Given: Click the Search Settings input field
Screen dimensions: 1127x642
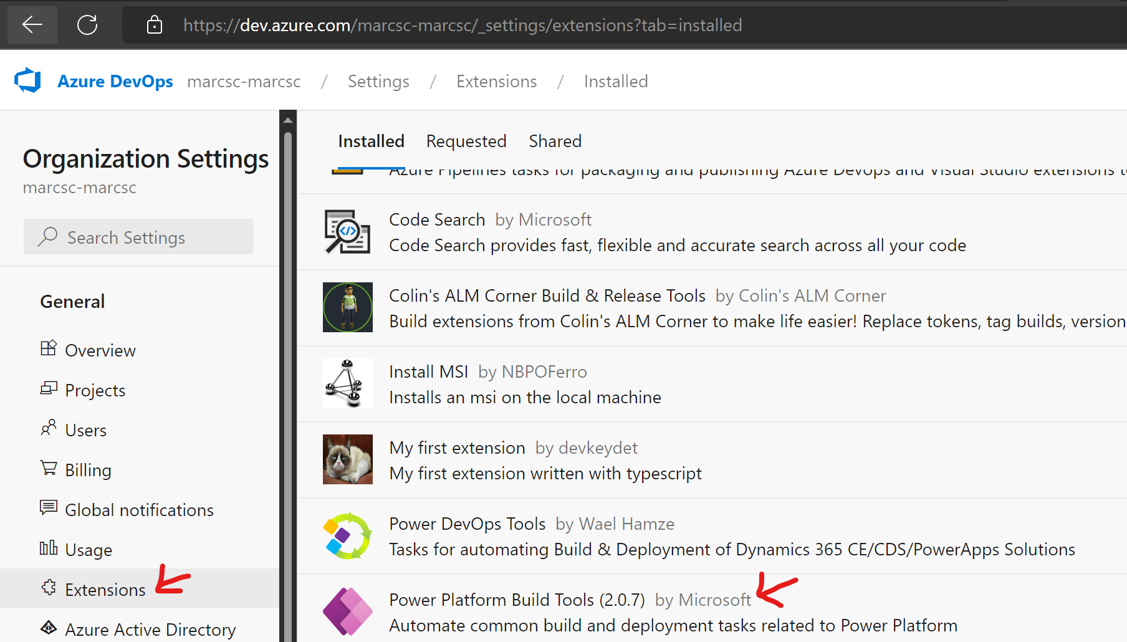Looking at the screenshot, I should click(138, 237).
